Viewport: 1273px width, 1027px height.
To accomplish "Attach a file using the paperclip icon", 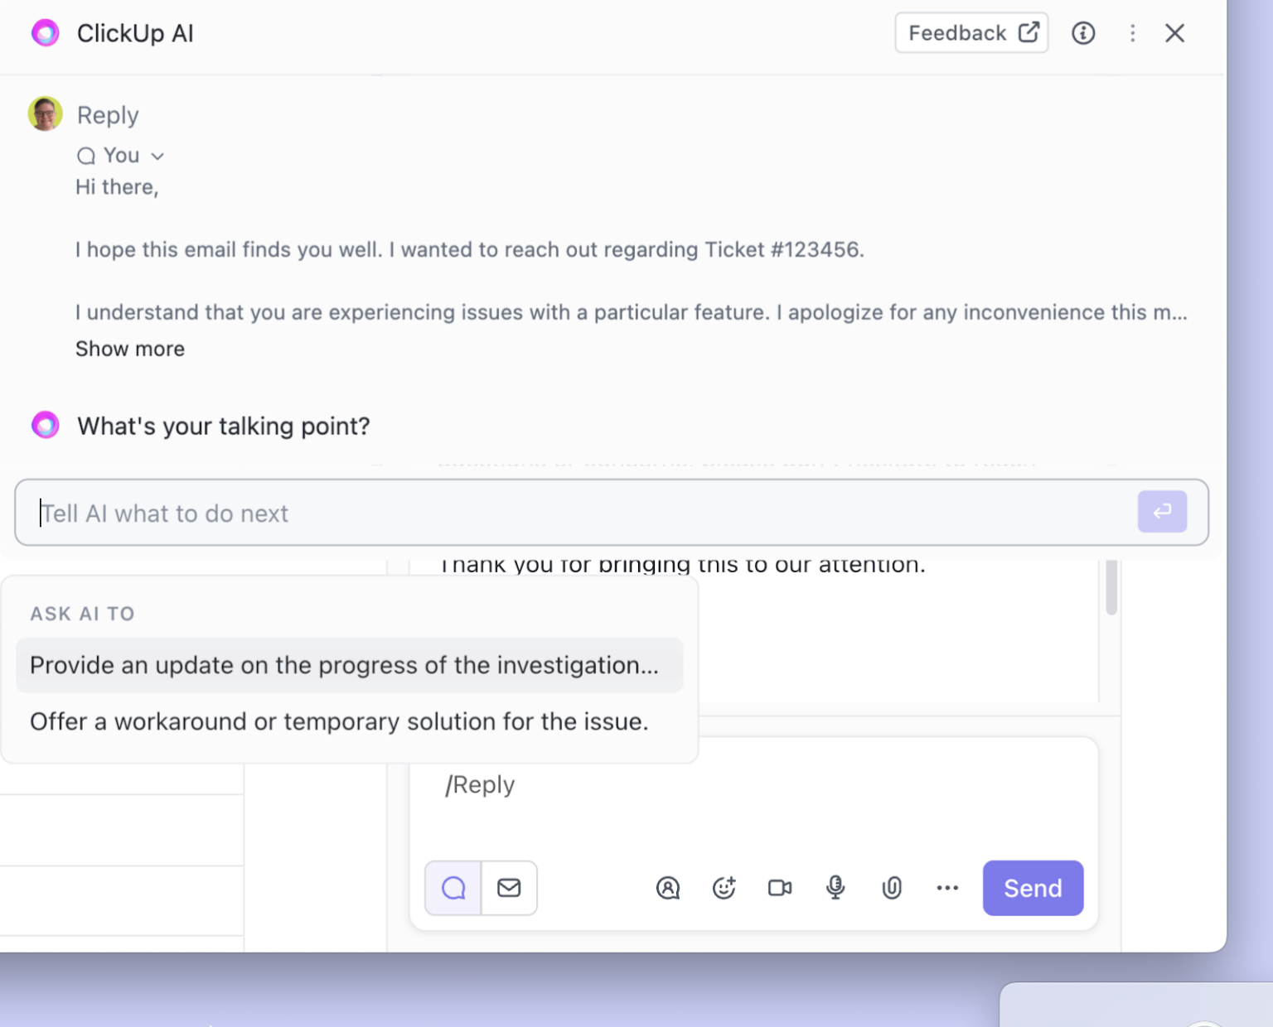I will coord(892,888).
